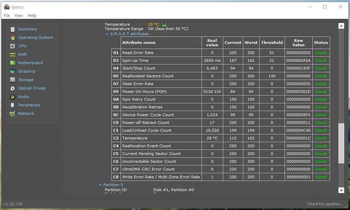Select Uncorrectable Sector Count attribute

click(x=149, y=161)
